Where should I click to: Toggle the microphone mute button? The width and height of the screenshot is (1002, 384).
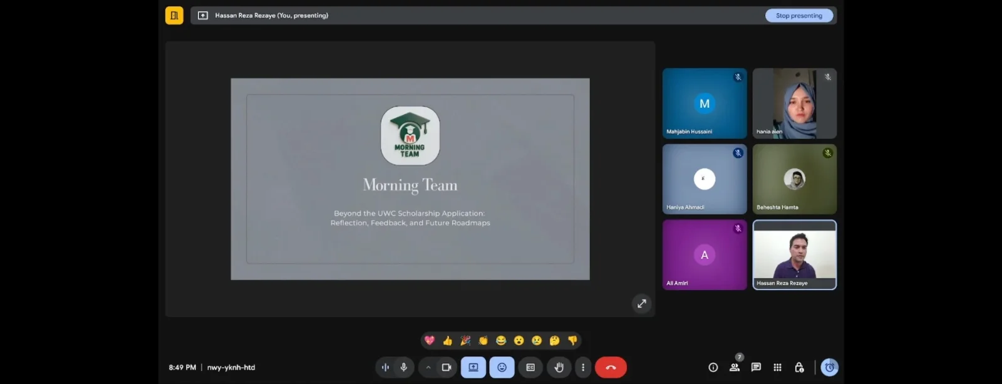[404, 368]
